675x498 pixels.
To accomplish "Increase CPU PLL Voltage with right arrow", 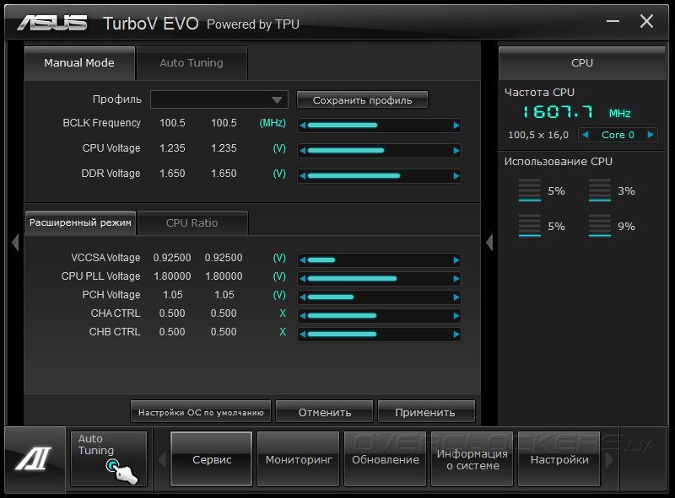I will [456, 279].
